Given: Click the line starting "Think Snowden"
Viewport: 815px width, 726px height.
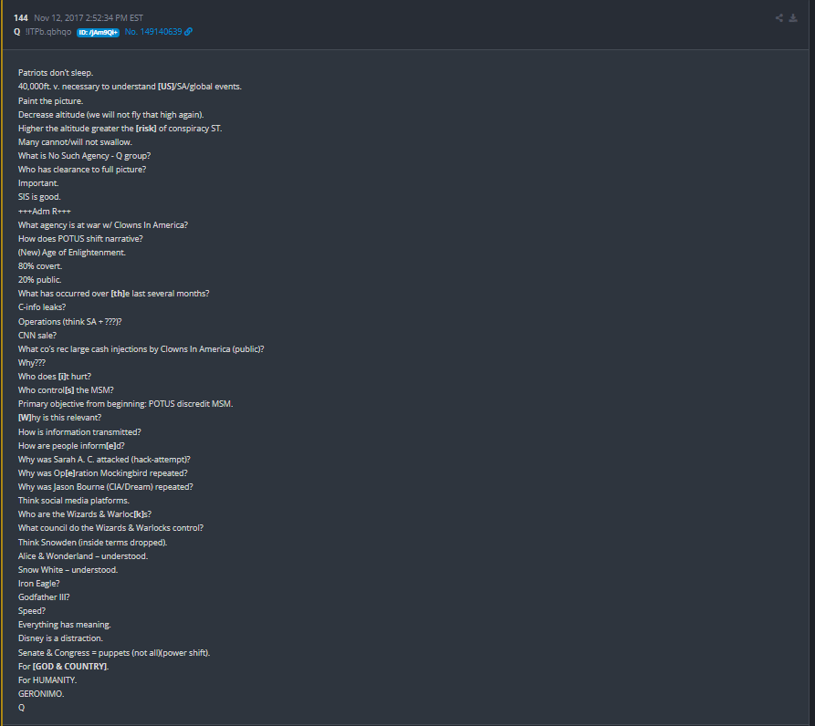Looking at the screenshot, I should point(92,543).
